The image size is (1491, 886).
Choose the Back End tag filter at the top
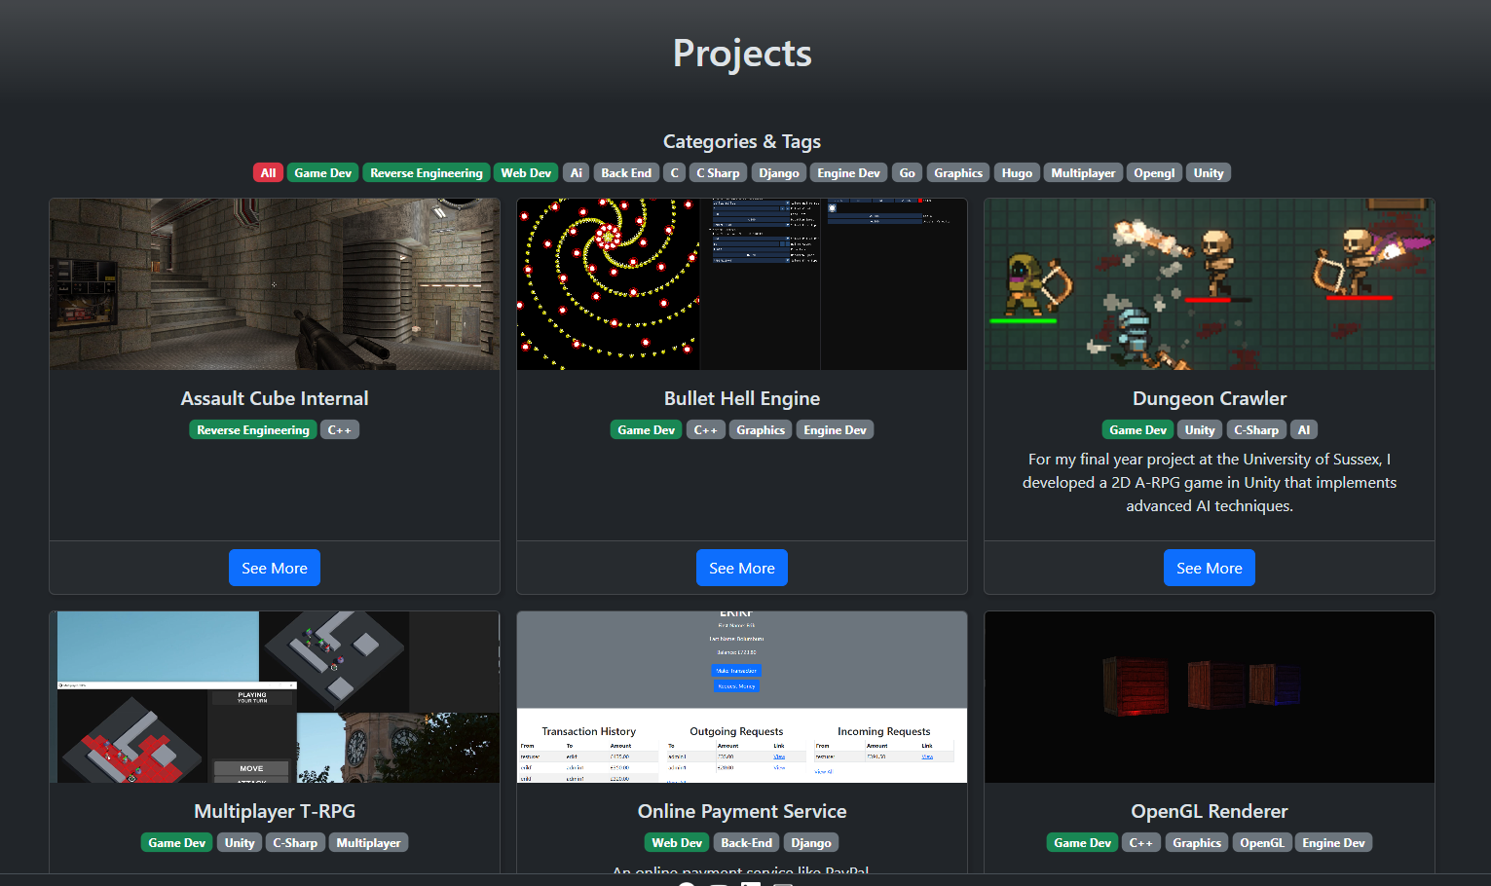click(x=626, y=172)
